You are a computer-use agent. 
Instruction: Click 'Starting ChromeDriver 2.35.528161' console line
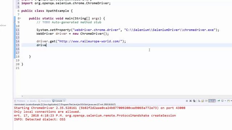point(100,108)
